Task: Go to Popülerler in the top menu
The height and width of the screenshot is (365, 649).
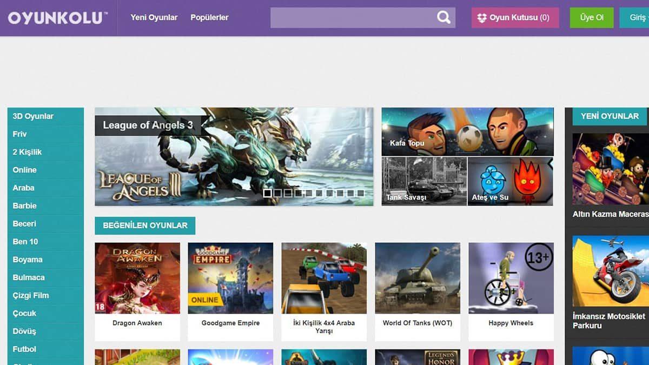Action: (209, 18)
